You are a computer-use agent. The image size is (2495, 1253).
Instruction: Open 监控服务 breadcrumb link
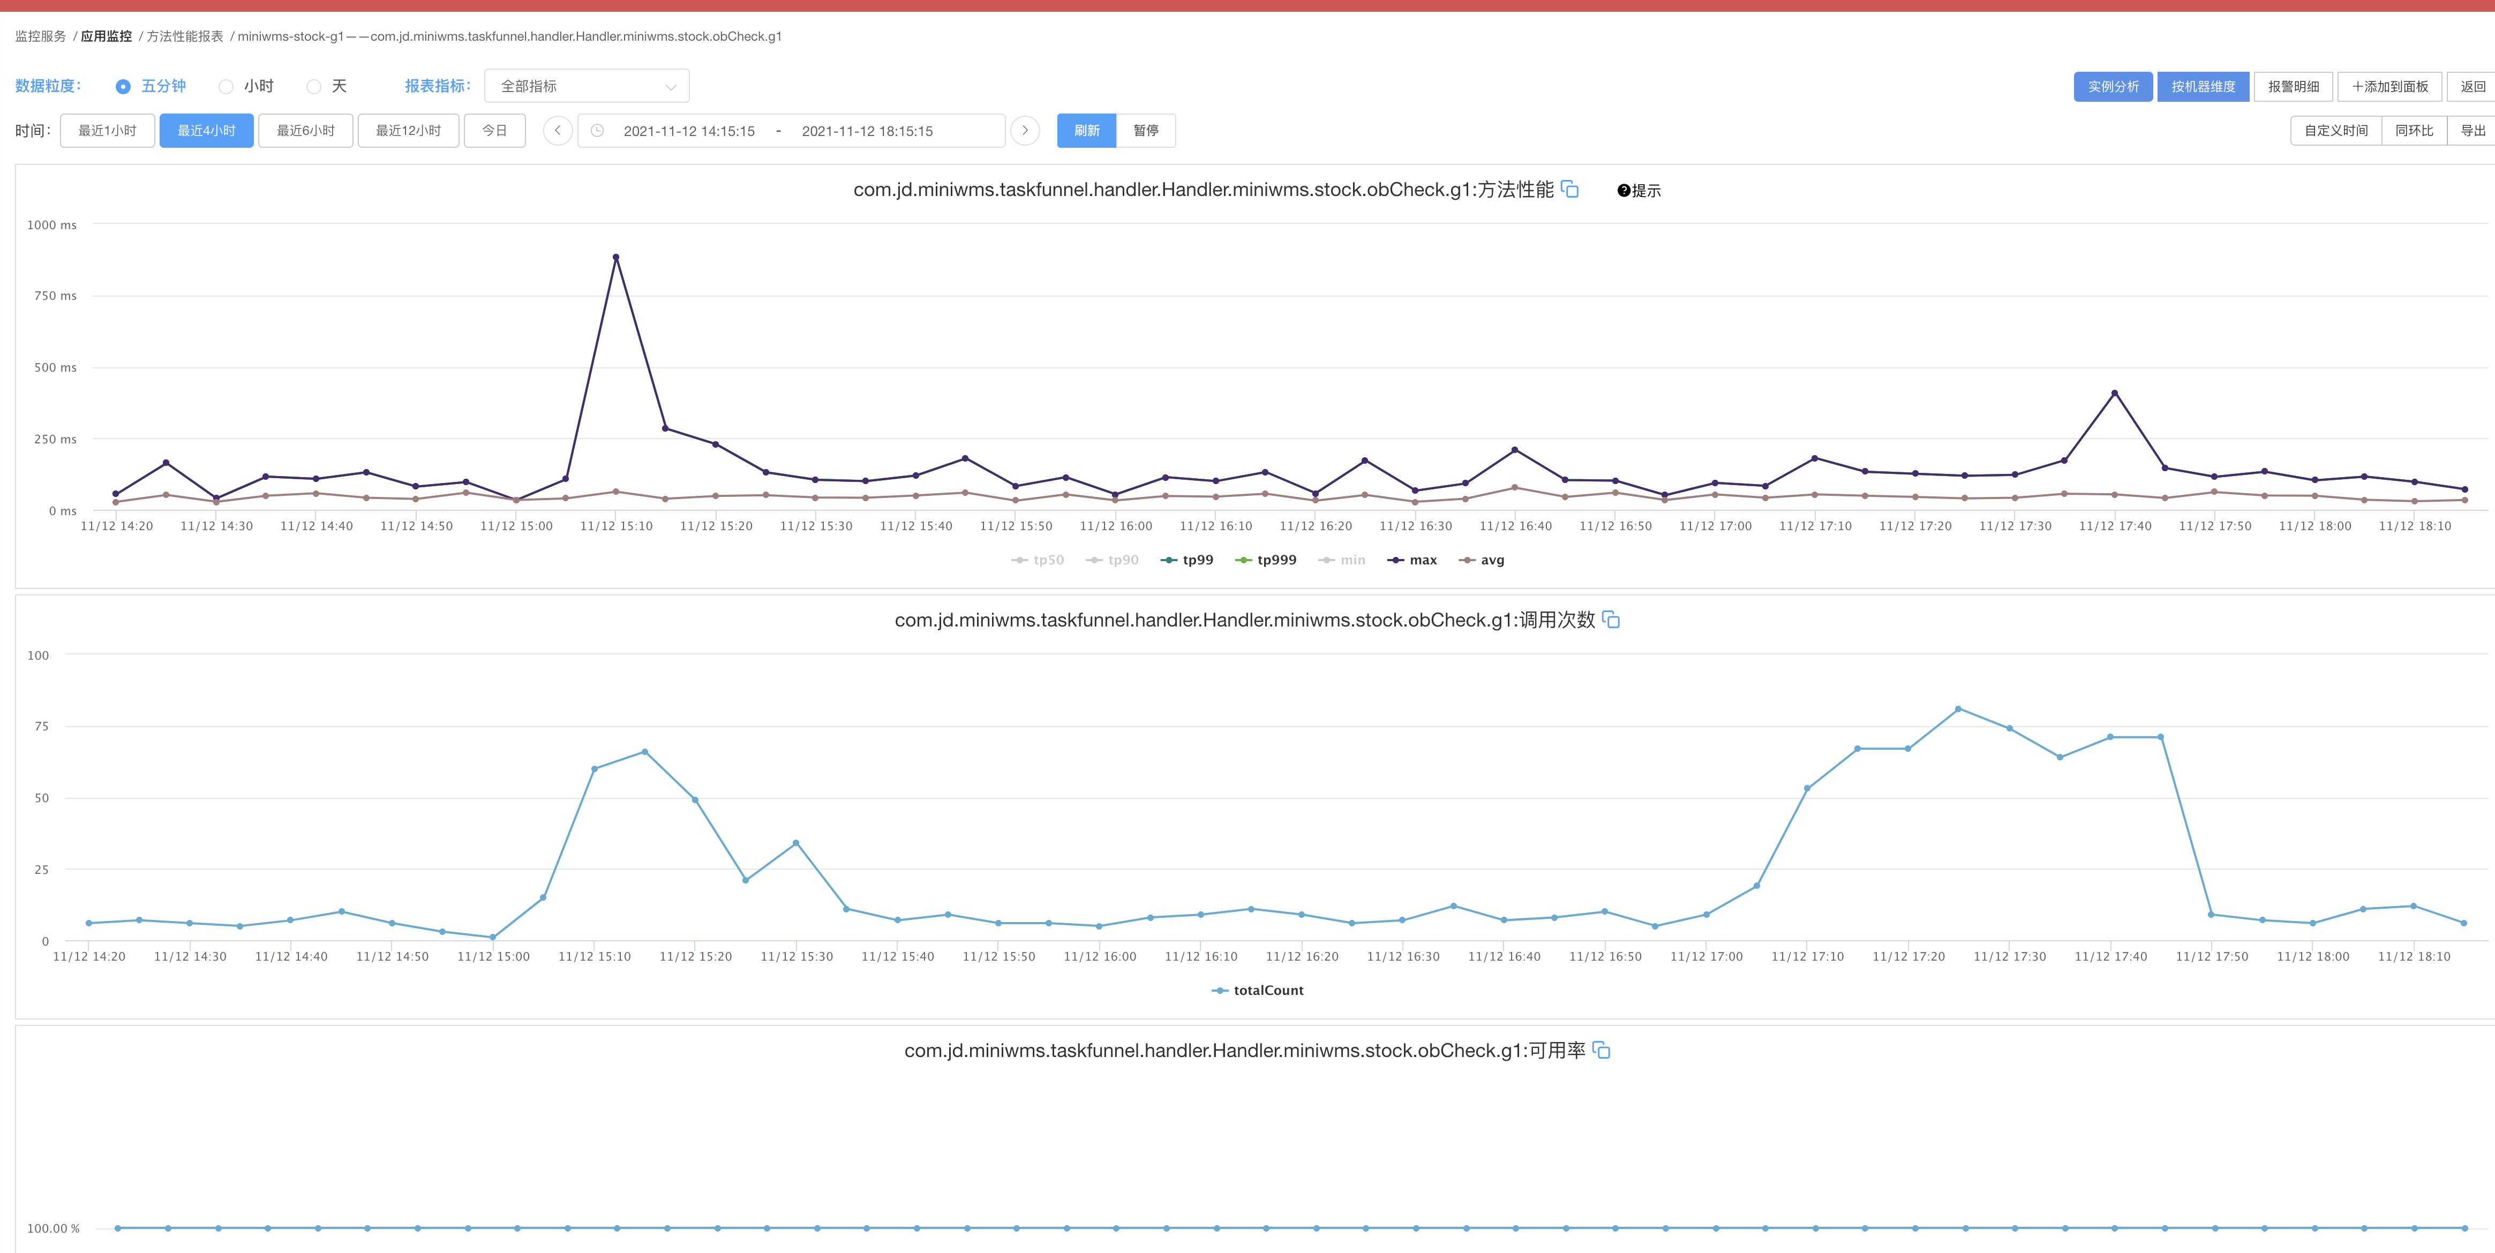[41, 36]
